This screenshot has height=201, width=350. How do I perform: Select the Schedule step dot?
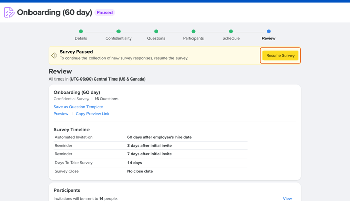click(231, 31)
